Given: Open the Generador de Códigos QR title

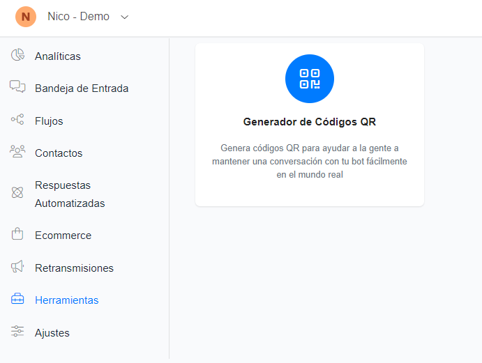Looking at the screenshot, I should (310, 122).
